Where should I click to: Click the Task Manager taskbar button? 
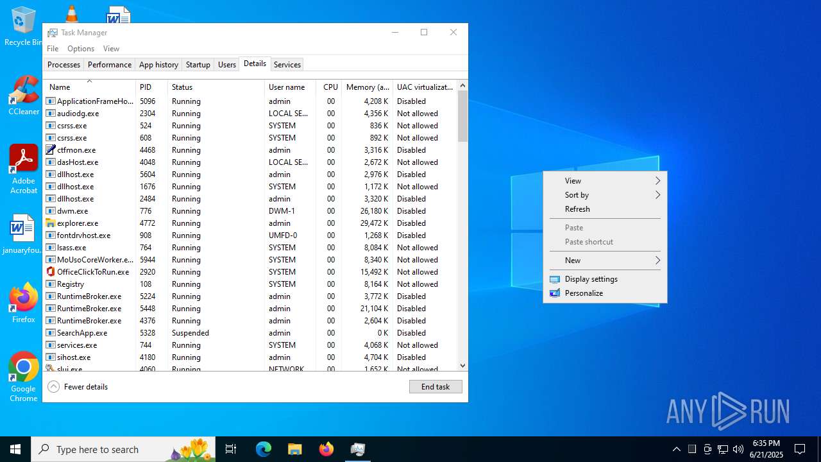point(357,449)
